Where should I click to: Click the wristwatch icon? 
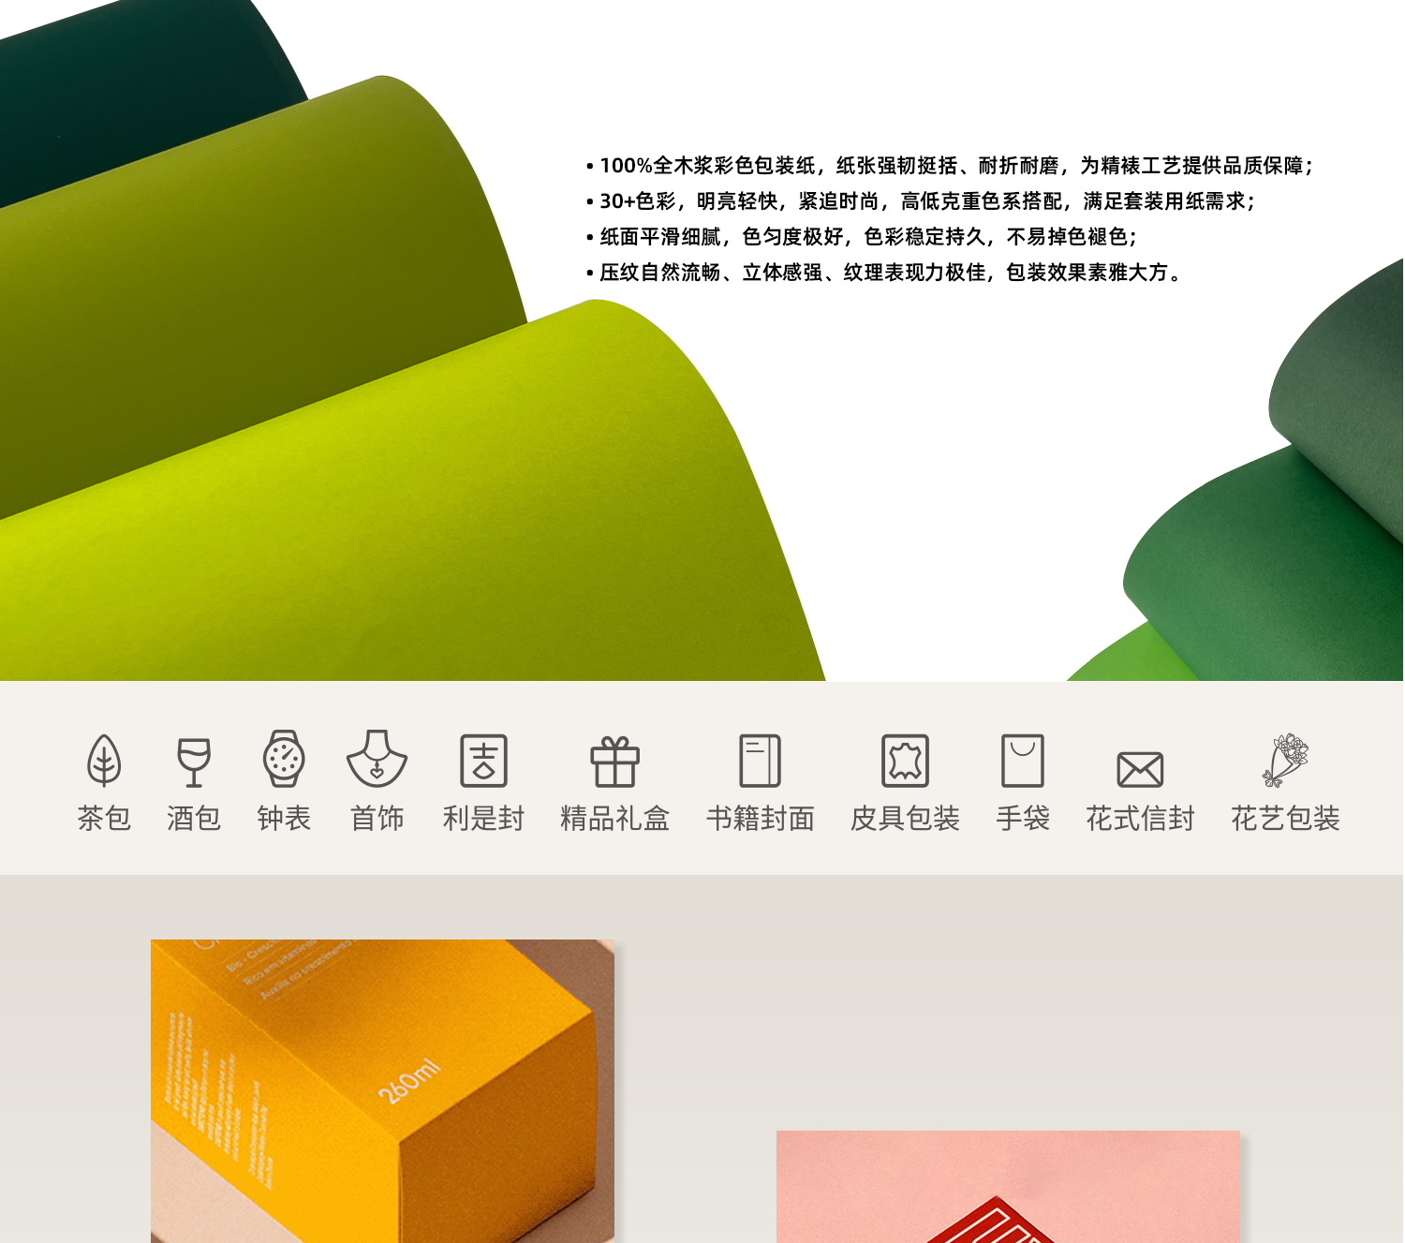tap(284, 758)
